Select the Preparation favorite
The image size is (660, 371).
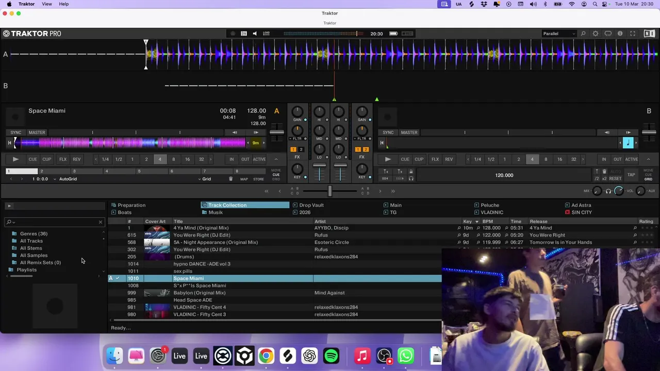click(x=131, y=205)
